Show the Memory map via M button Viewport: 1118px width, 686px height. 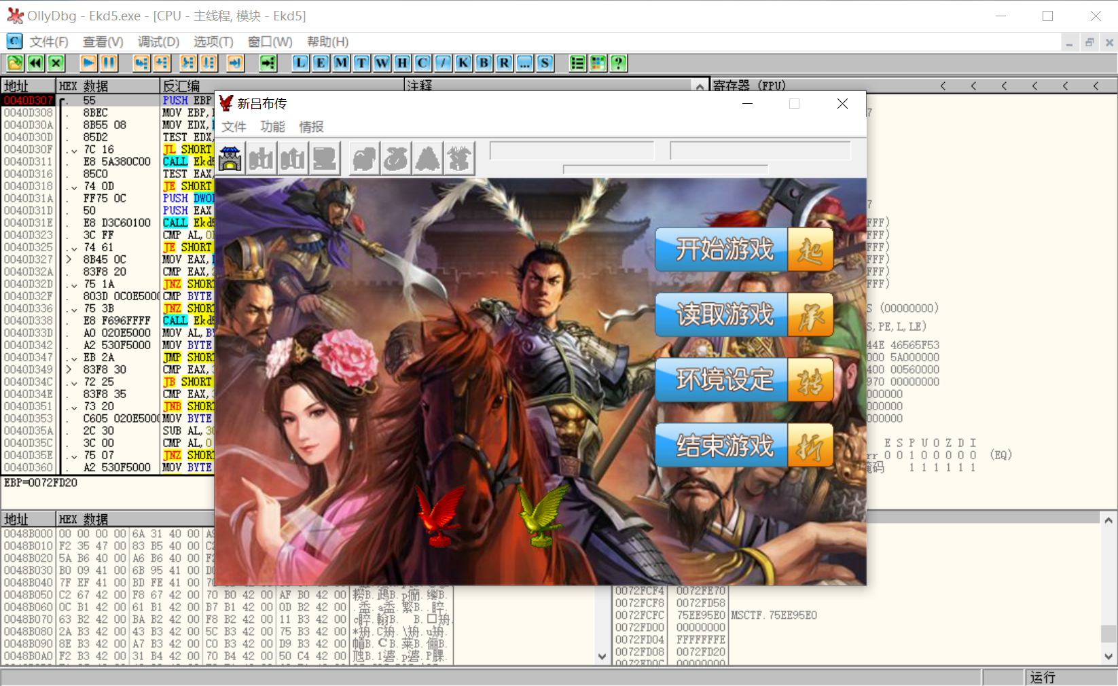coord(341,63)
